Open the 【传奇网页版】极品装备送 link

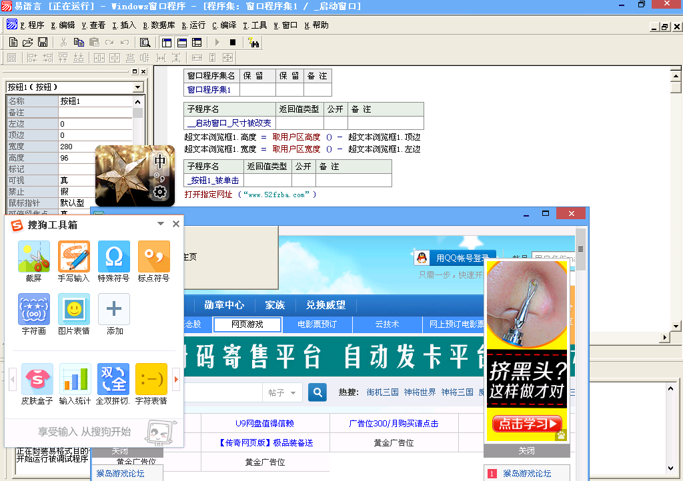265,443
